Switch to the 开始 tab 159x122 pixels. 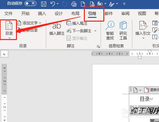point(25,13)
